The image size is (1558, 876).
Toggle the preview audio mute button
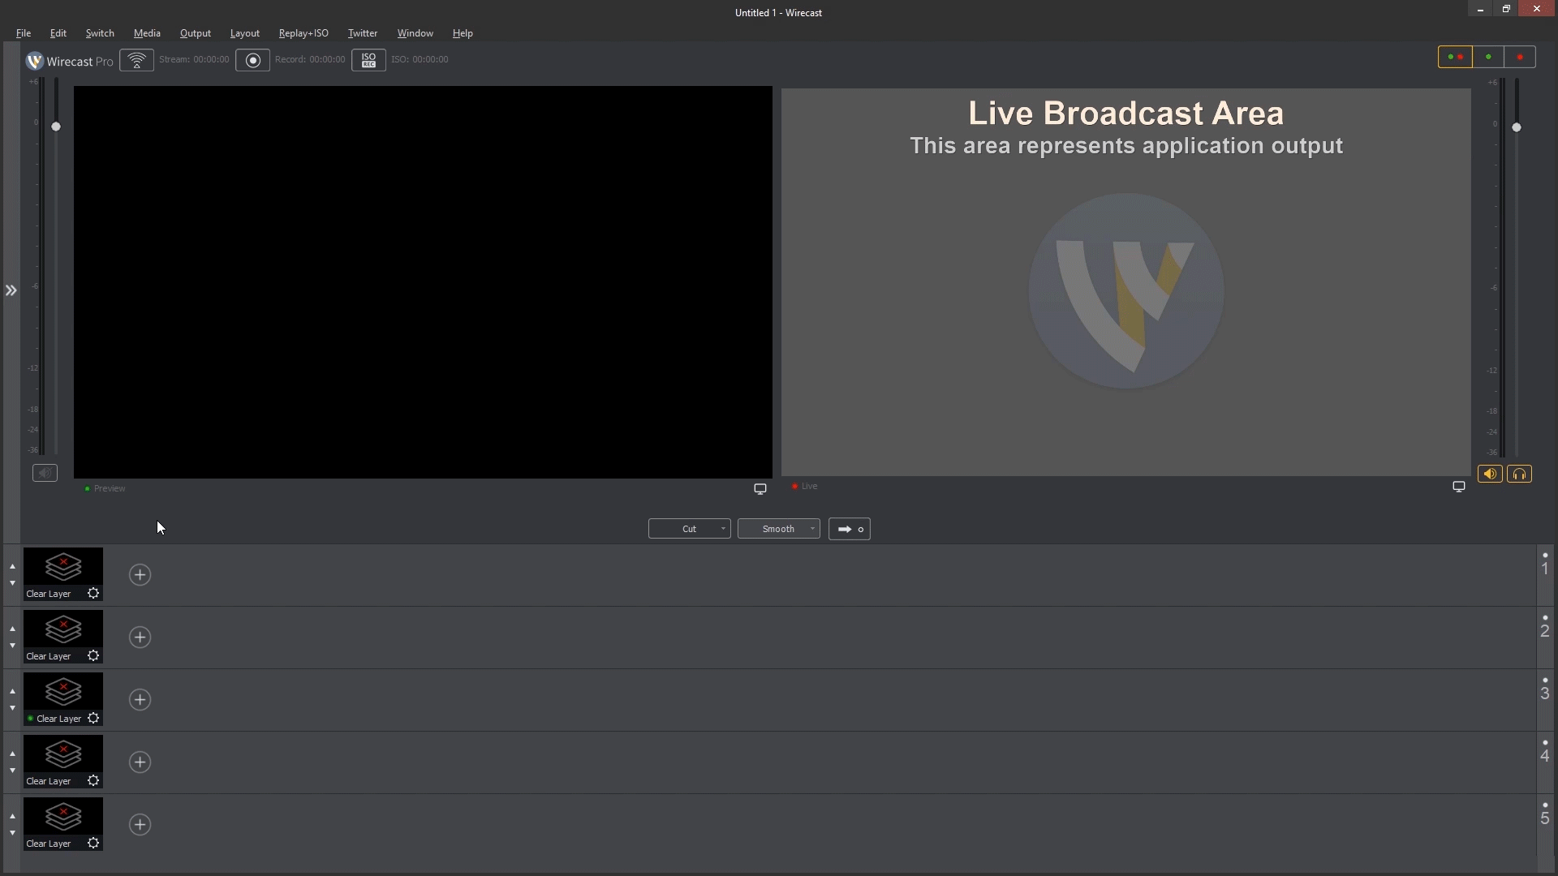[45, 473]
